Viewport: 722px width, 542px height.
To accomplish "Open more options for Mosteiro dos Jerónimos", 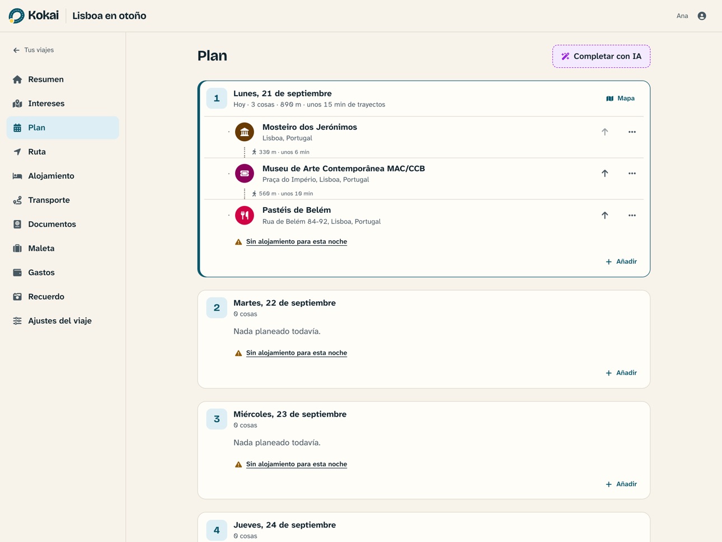I will click(x=632, y=132).
